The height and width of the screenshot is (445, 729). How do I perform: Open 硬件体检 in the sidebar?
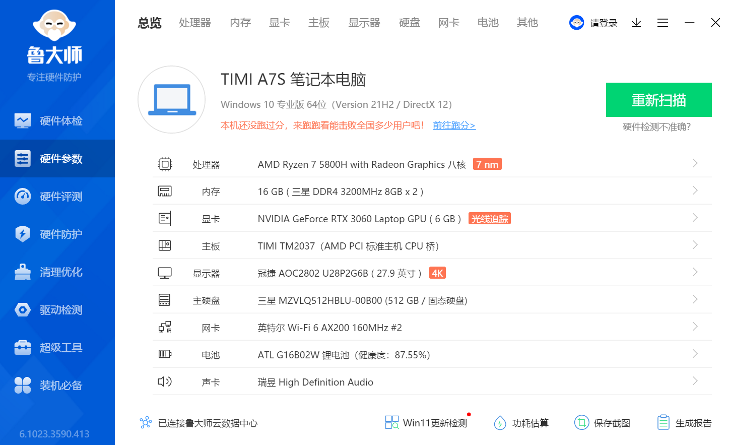pyautogui.click(x=57, y=121)
